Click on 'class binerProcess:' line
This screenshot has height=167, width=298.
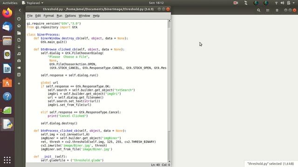pyautogui.click(x=43, y=35)
